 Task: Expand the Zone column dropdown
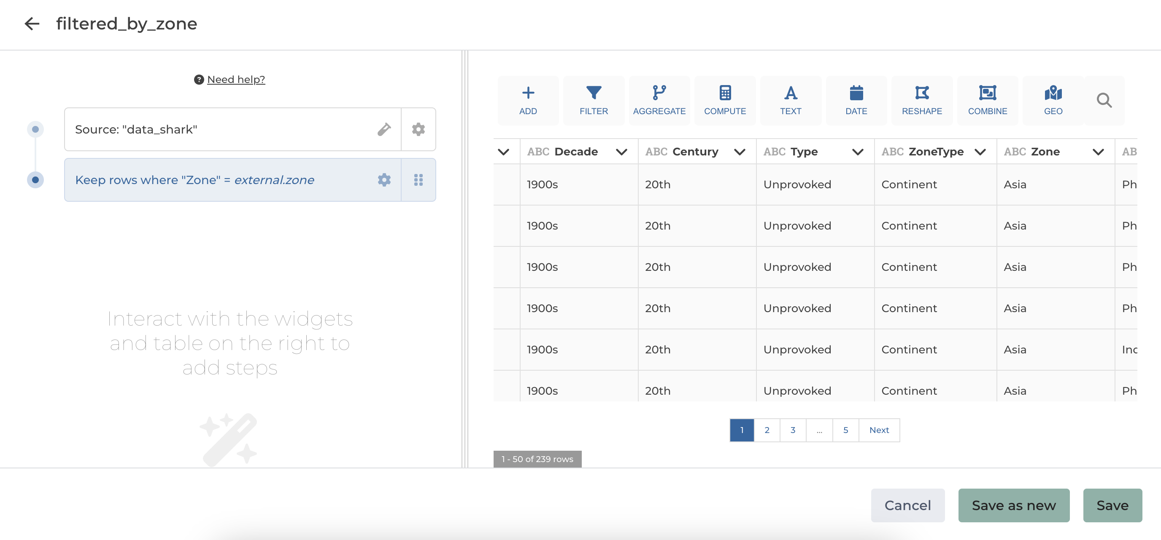pyautogui.click(x=1098, y=152)
